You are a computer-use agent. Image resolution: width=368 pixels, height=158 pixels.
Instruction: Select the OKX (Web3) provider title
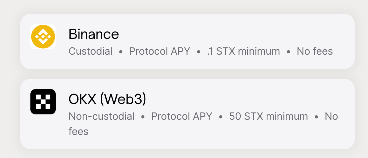107,100
